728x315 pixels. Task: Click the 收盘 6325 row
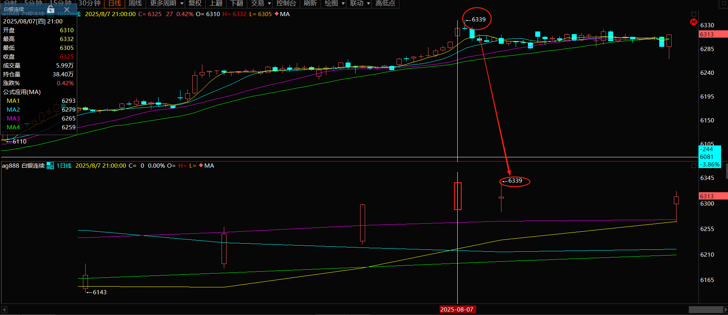[x=38, y=57]
